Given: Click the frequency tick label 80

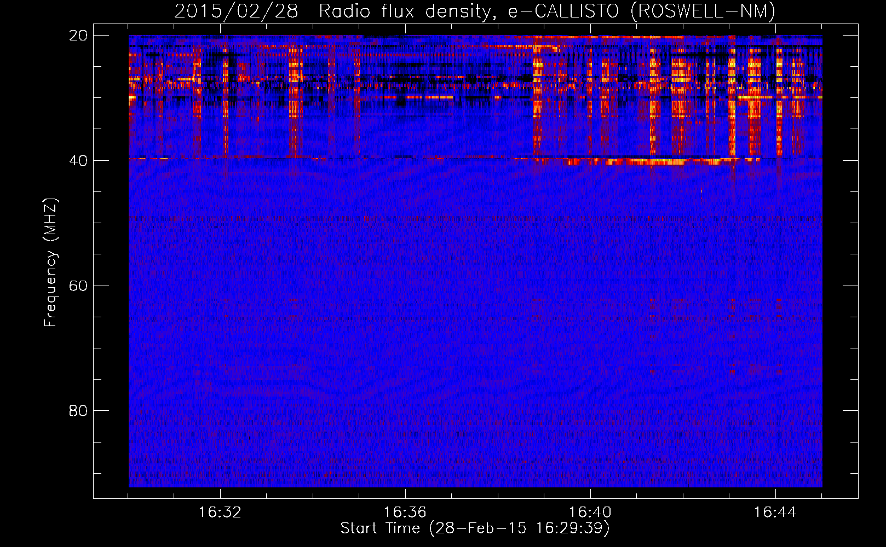Looking at the screenshot, I should [x=78, y=411].
